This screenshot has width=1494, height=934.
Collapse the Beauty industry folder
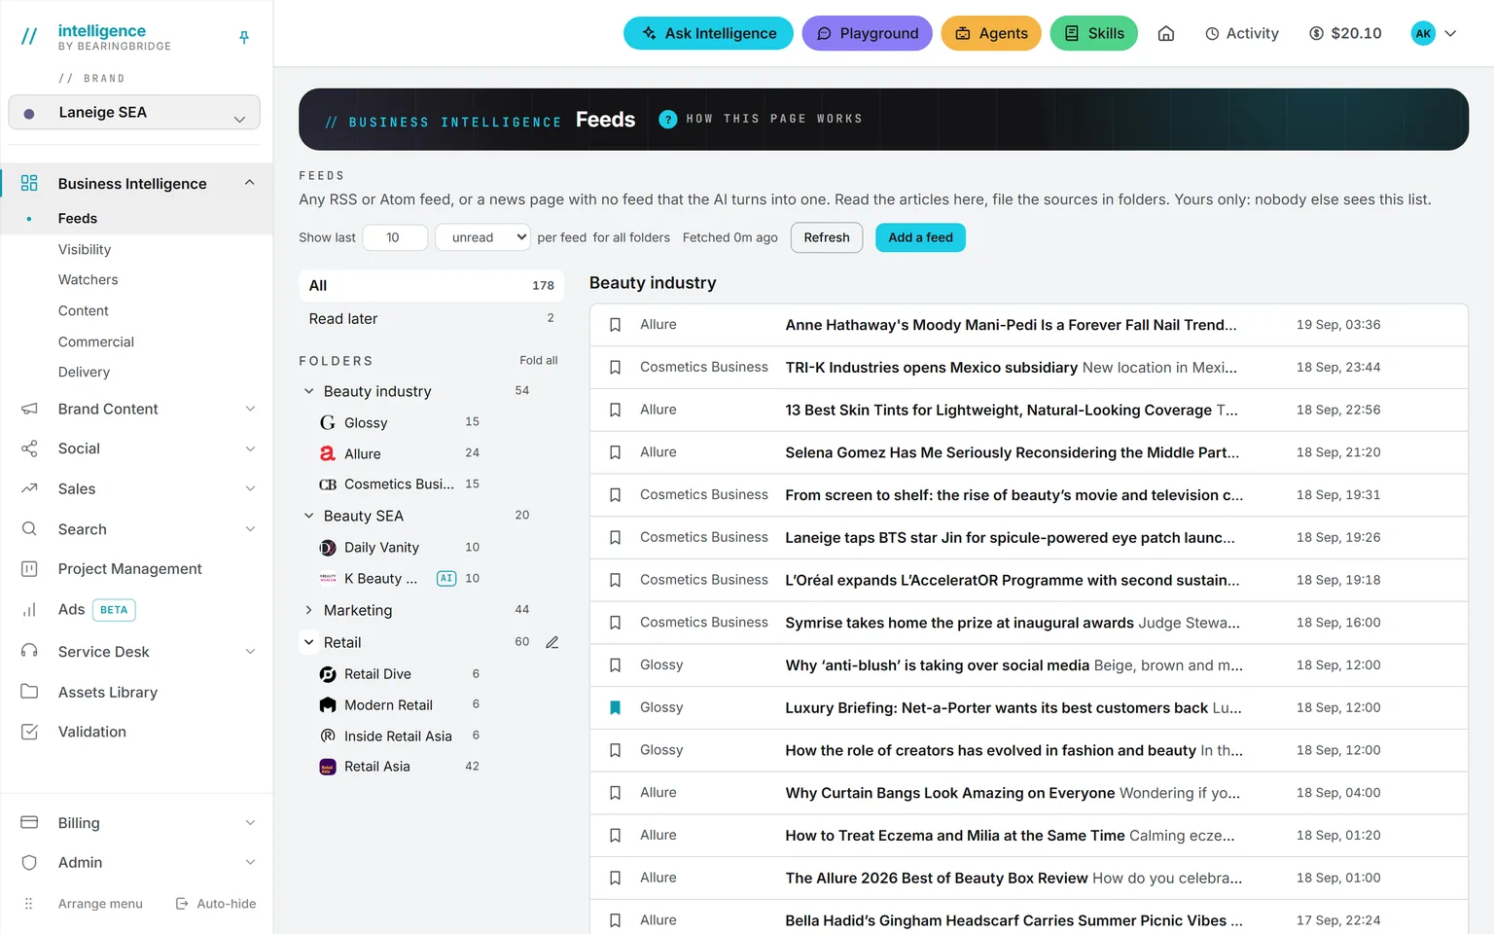click(309, 391)
